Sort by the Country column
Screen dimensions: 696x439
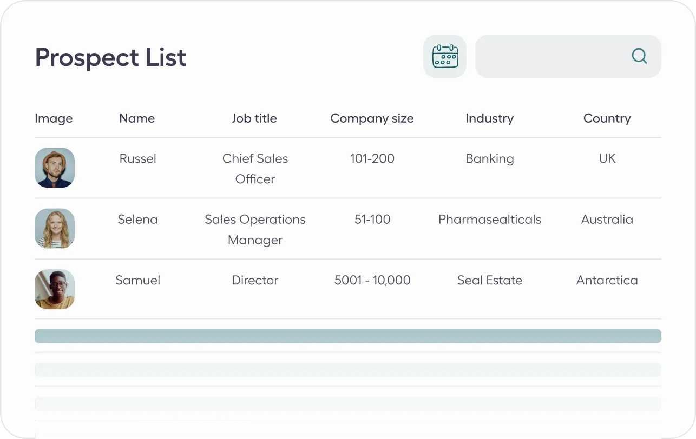coord(607,118)
